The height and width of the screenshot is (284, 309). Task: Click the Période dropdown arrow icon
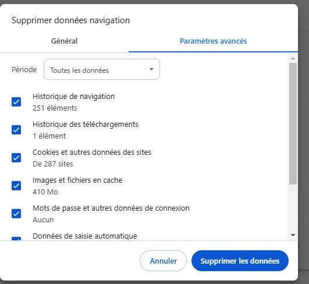coord(151,69)
